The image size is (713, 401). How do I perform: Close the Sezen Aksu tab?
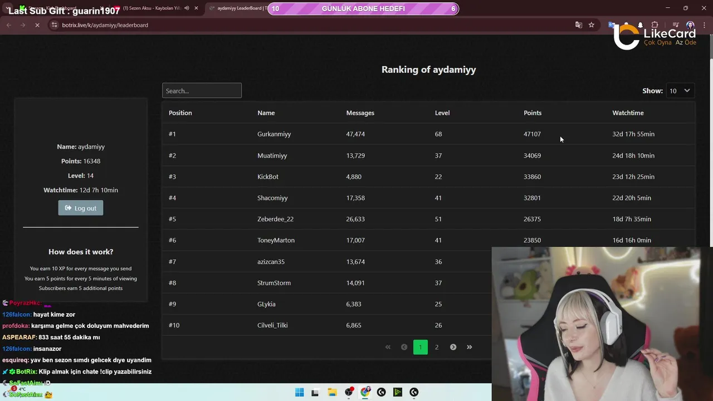(196, 8)
